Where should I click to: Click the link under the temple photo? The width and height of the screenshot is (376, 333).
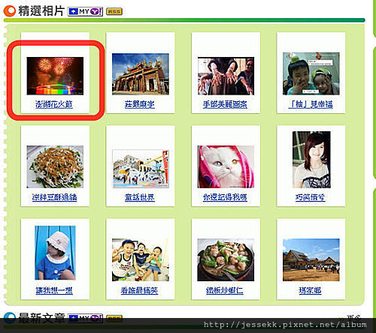click(x=140, y=104)
